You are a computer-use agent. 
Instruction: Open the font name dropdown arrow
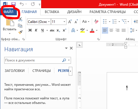[x=49, y=22]
